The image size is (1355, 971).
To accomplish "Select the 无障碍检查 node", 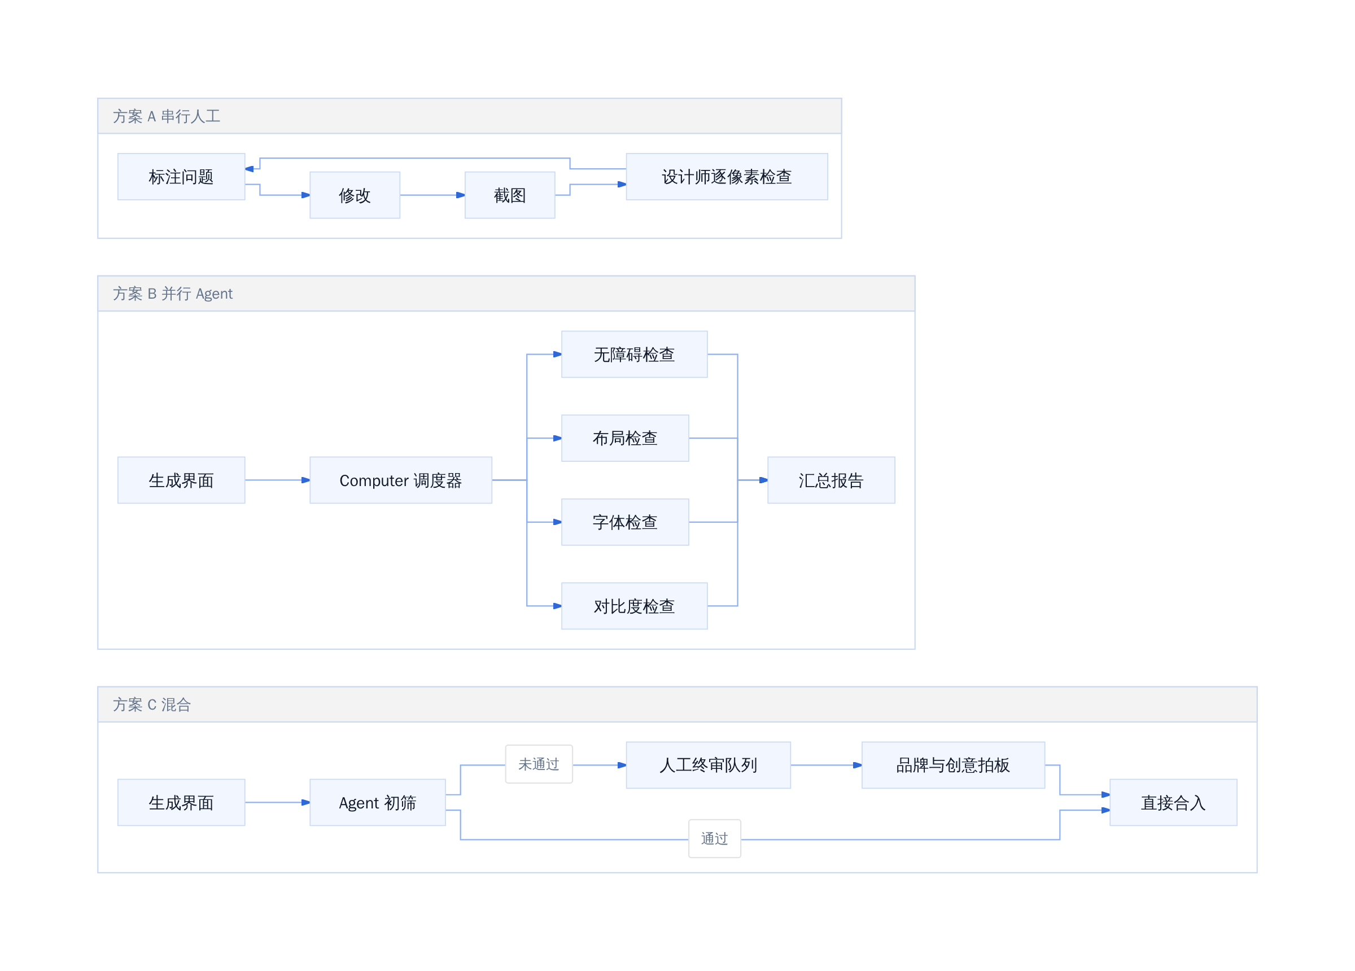I will [635, 355].
